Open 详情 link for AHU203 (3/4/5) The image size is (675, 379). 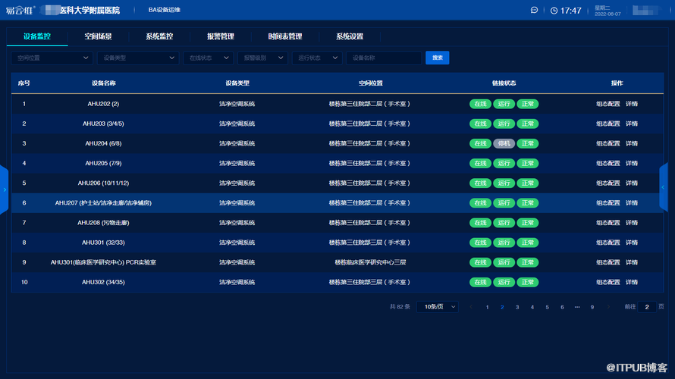click(631, 124)
